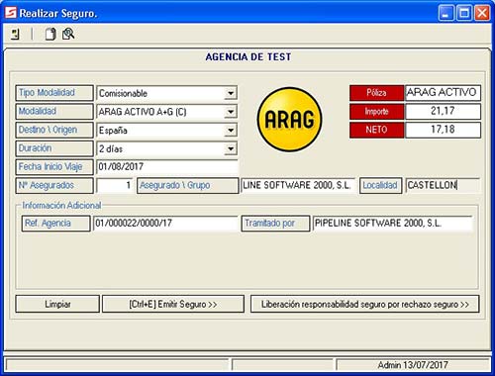The height and width of the screenshot is (376, 495).
Task: Click the app icon in the title bar
Action: 11,13
